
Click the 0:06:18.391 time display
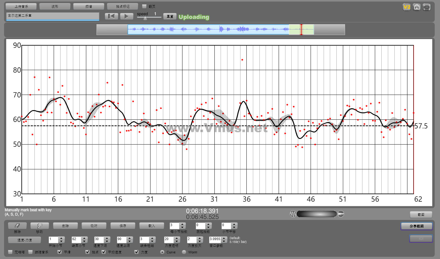pos(202,211)
